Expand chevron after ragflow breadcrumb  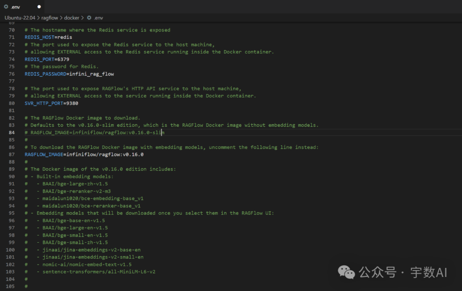(x=61, y=18)
